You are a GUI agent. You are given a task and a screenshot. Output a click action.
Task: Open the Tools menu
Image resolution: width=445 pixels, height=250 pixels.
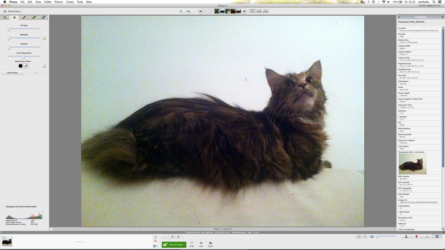point(80,2)
